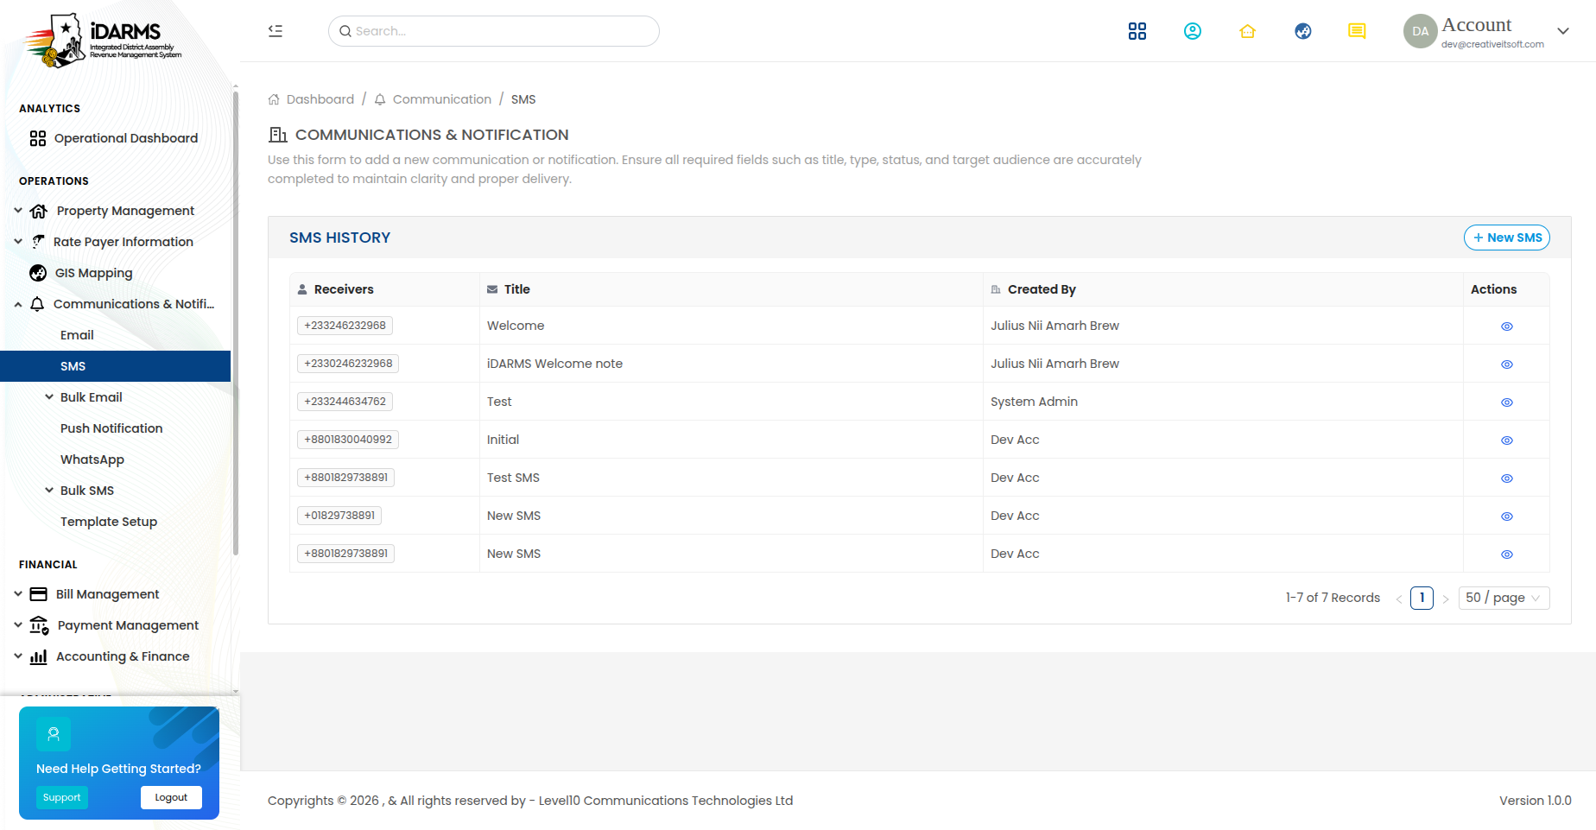Click the Logout button
1596x830 pixels.
click(x=171, y=798)
